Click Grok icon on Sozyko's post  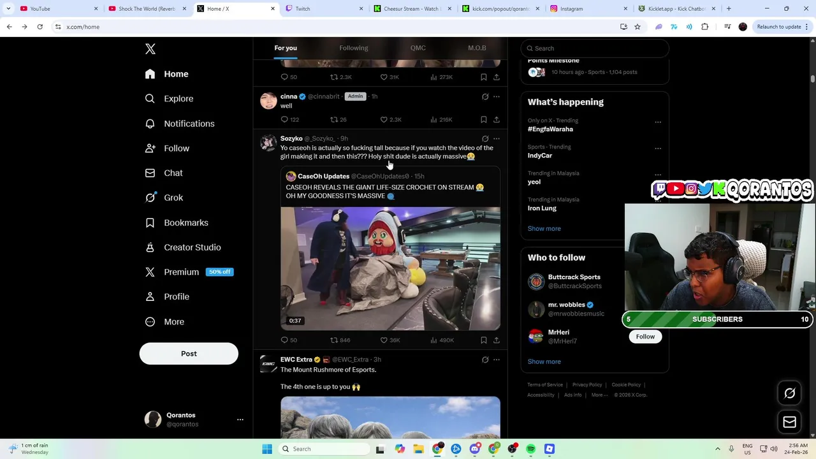click(485, 138)
